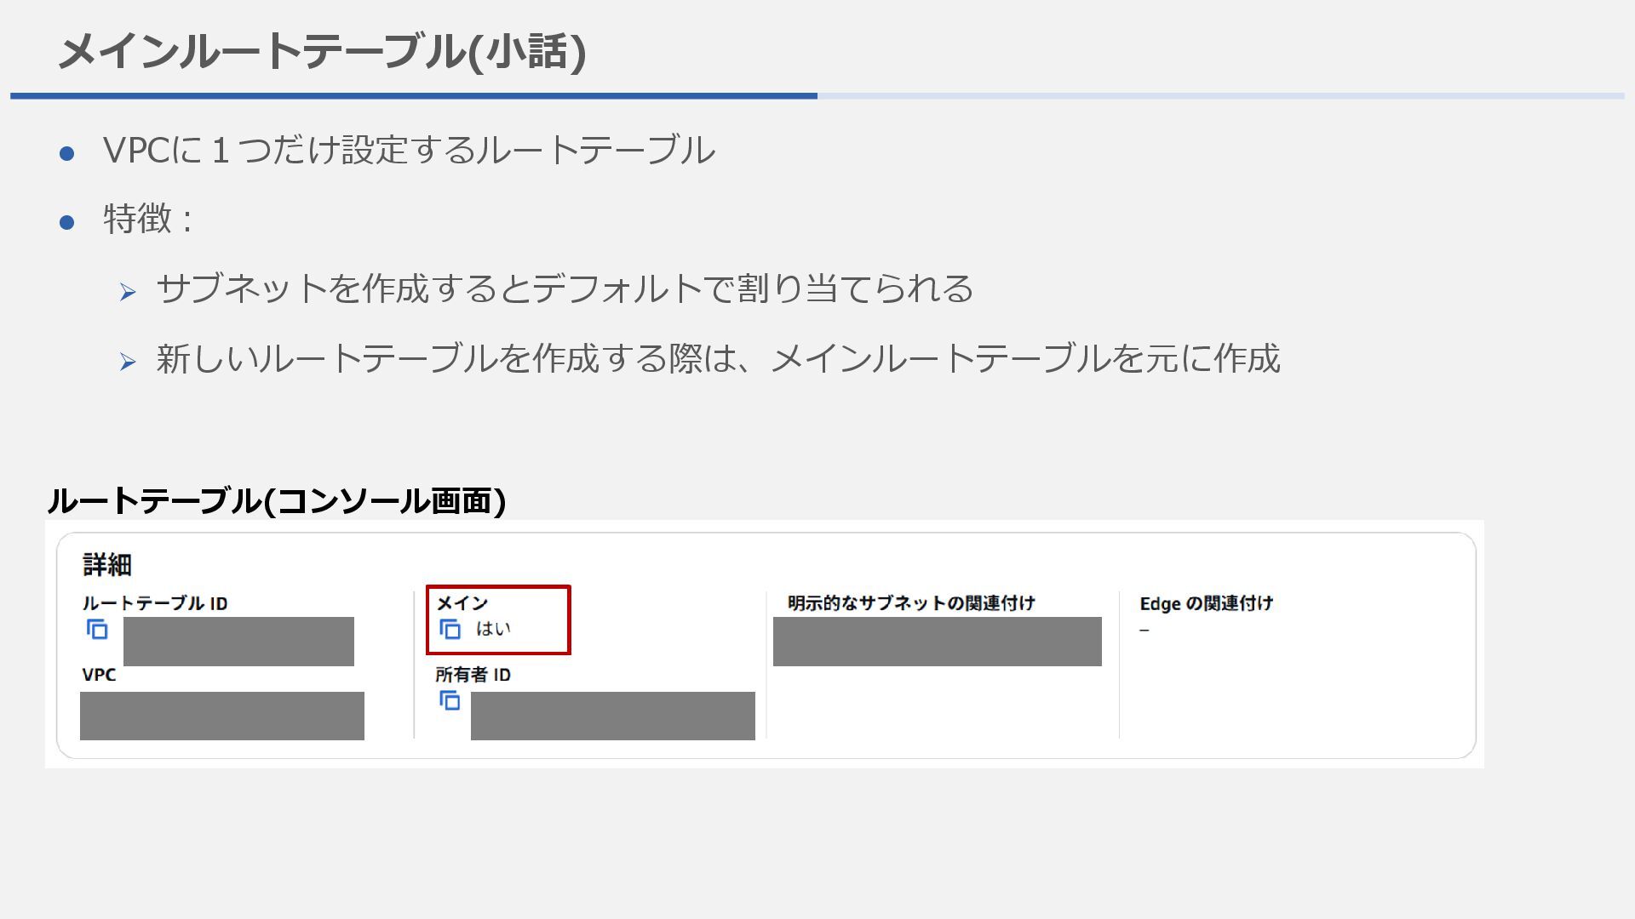This screenshot has width=1635, height=919.
Task: Click the VPC label in details
Action: pos(99,675)
